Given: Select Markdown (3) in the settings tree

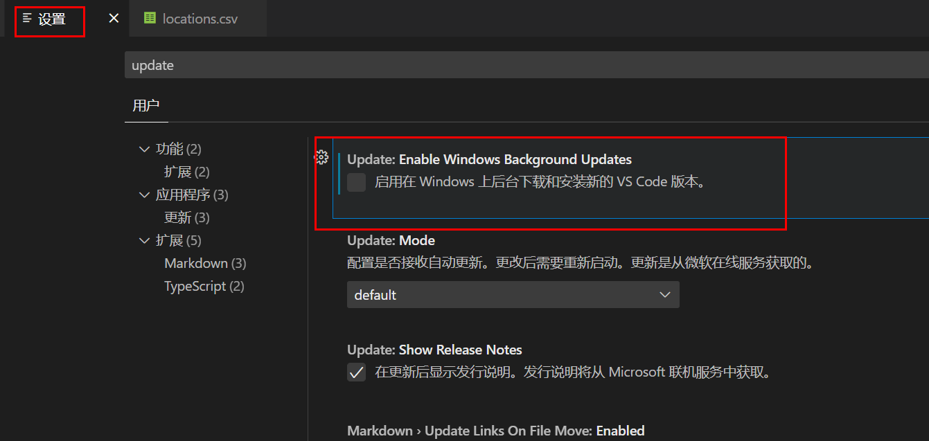Looking at the screenshot, I should pos(205,263).
